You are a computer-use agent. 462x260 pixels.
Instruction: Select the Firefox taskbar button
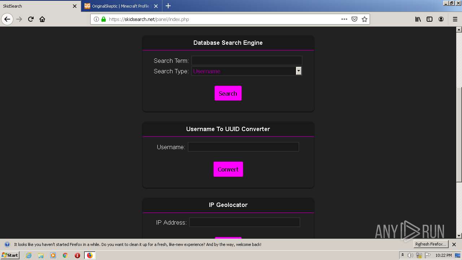point(90,255)
